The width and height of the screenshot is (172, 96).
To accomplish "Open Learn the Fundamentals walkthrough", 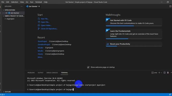I will 134,34.
